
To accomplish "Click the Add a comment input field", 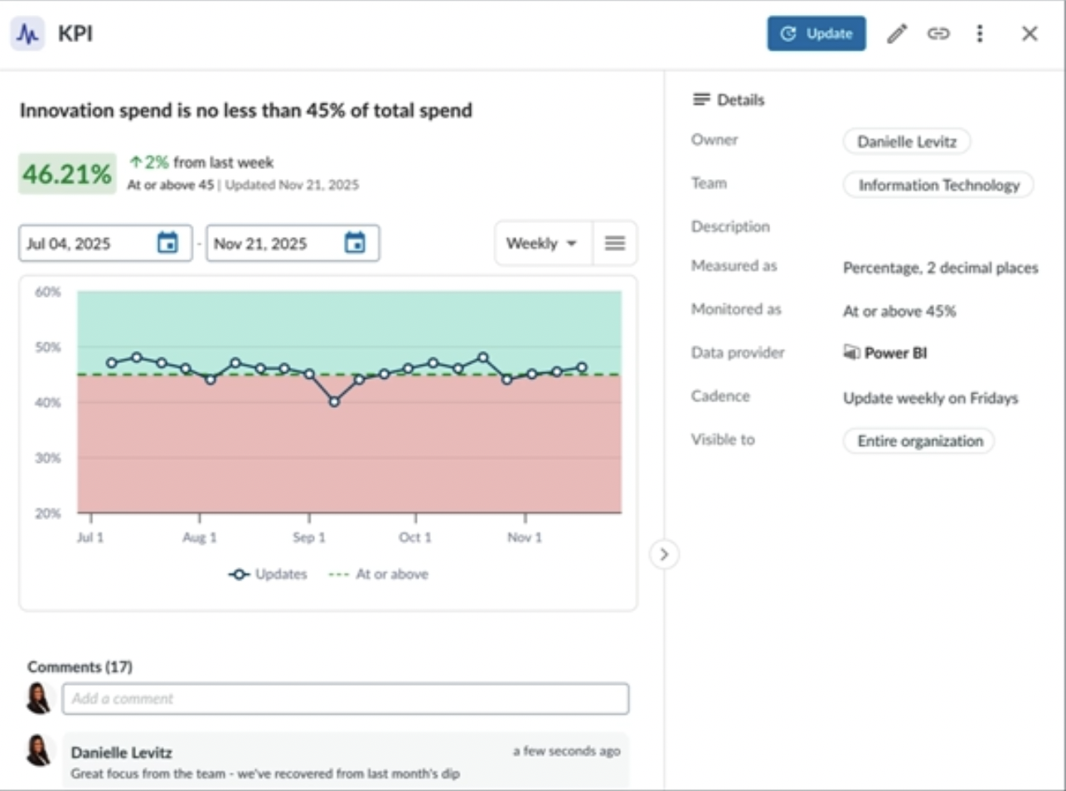I will (x=346, y=698).
